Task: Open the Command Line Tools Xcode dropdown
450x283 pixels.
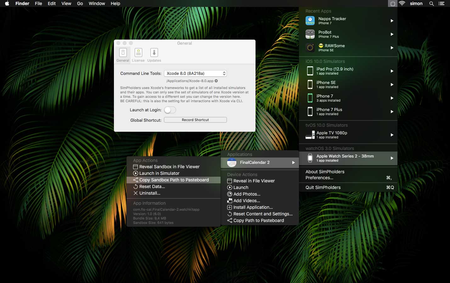Action: click(x=195, y=73)
